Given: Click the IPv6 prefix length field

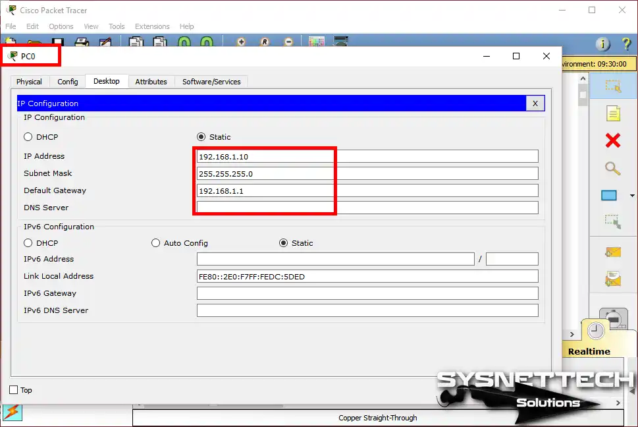Looking at the screenshot, I should pos(512,259).
